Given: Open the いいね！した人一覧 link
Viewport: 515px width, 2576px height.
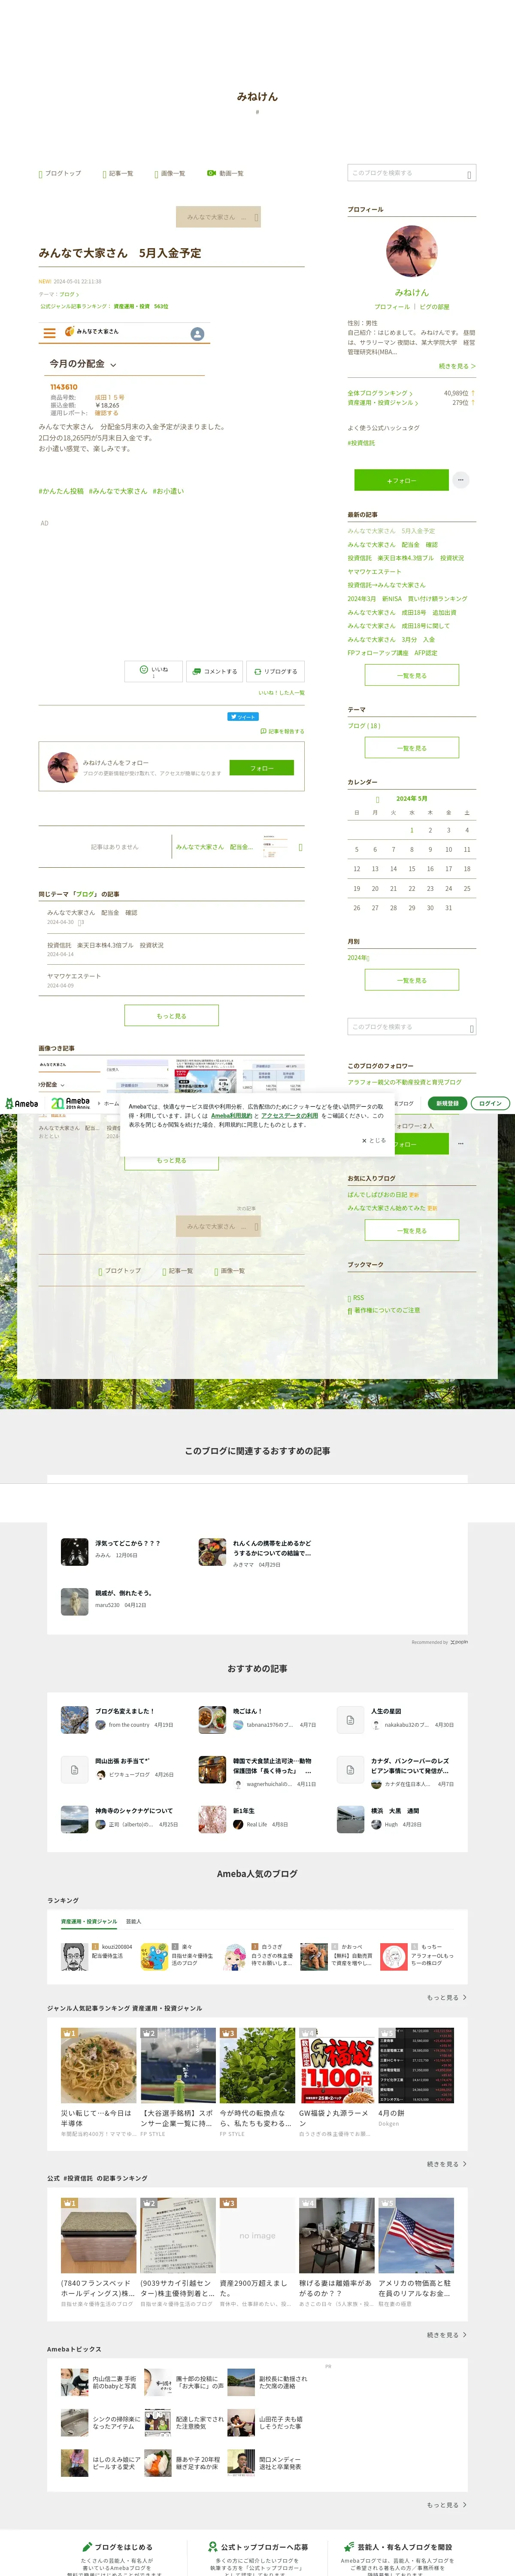Looking at the screenshot, I should (281, 692).
